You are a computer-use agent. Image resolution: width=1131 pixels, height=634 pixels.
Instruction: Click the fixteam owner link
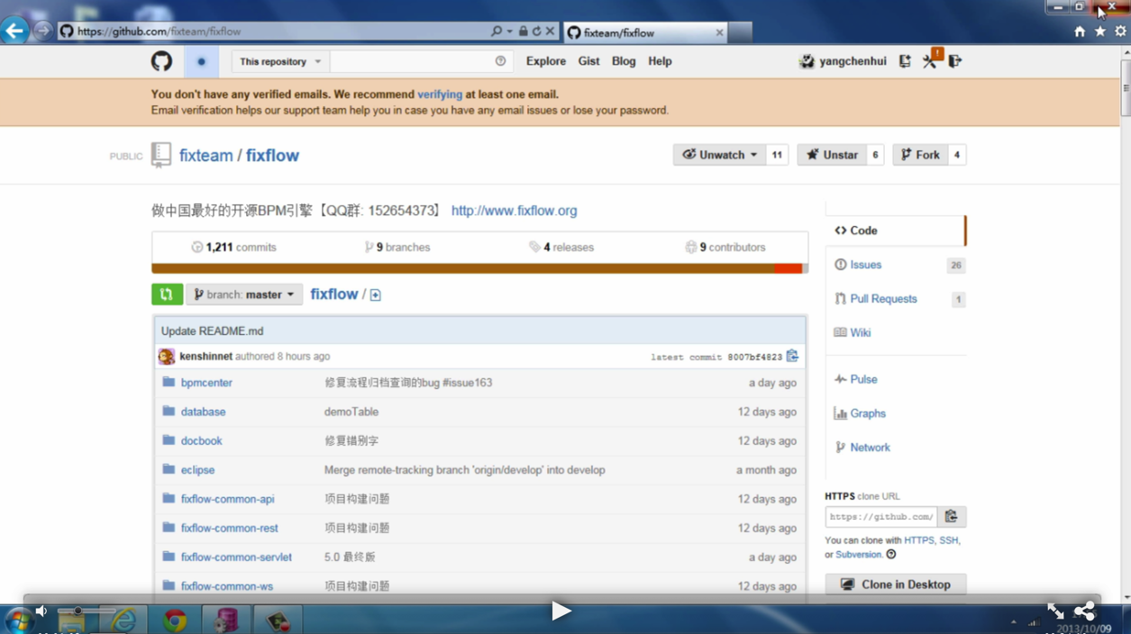[205, 155]
